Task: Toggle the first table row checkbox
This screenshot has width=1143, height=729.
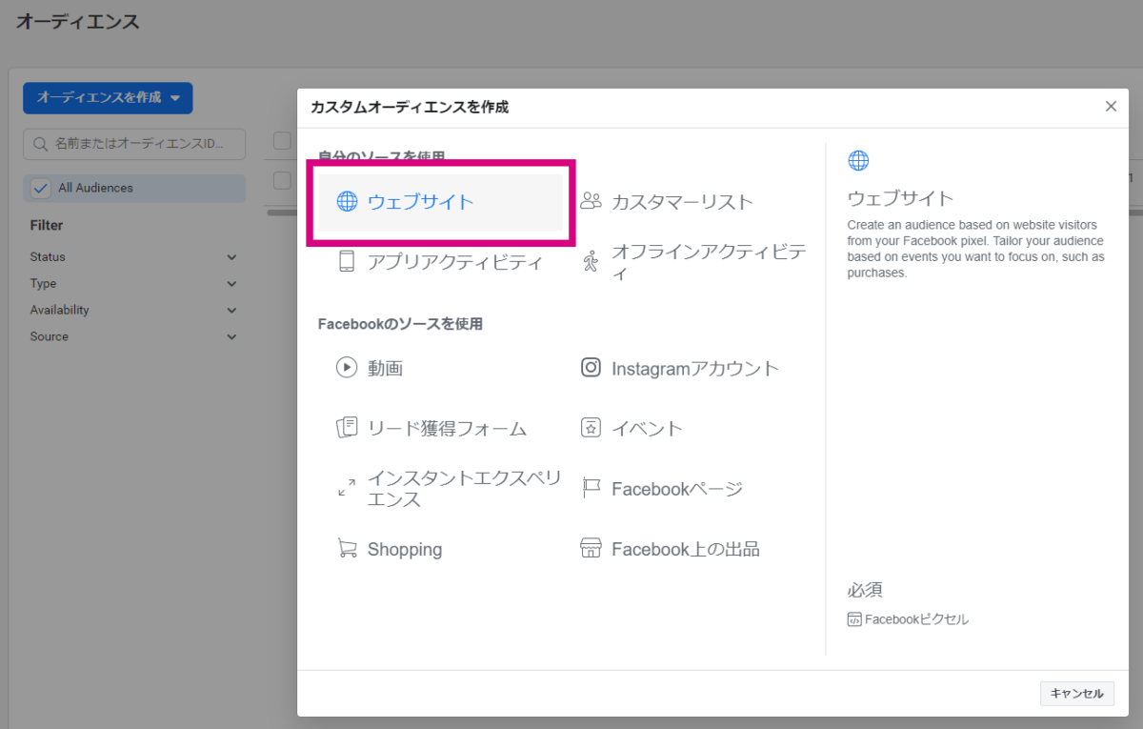Action: (x=282, y=179)
